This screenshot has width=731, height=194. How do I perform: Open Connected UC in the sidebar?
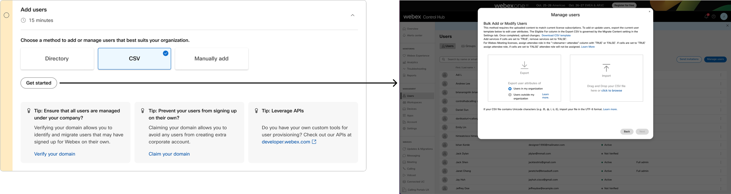(x=413, y=182)
